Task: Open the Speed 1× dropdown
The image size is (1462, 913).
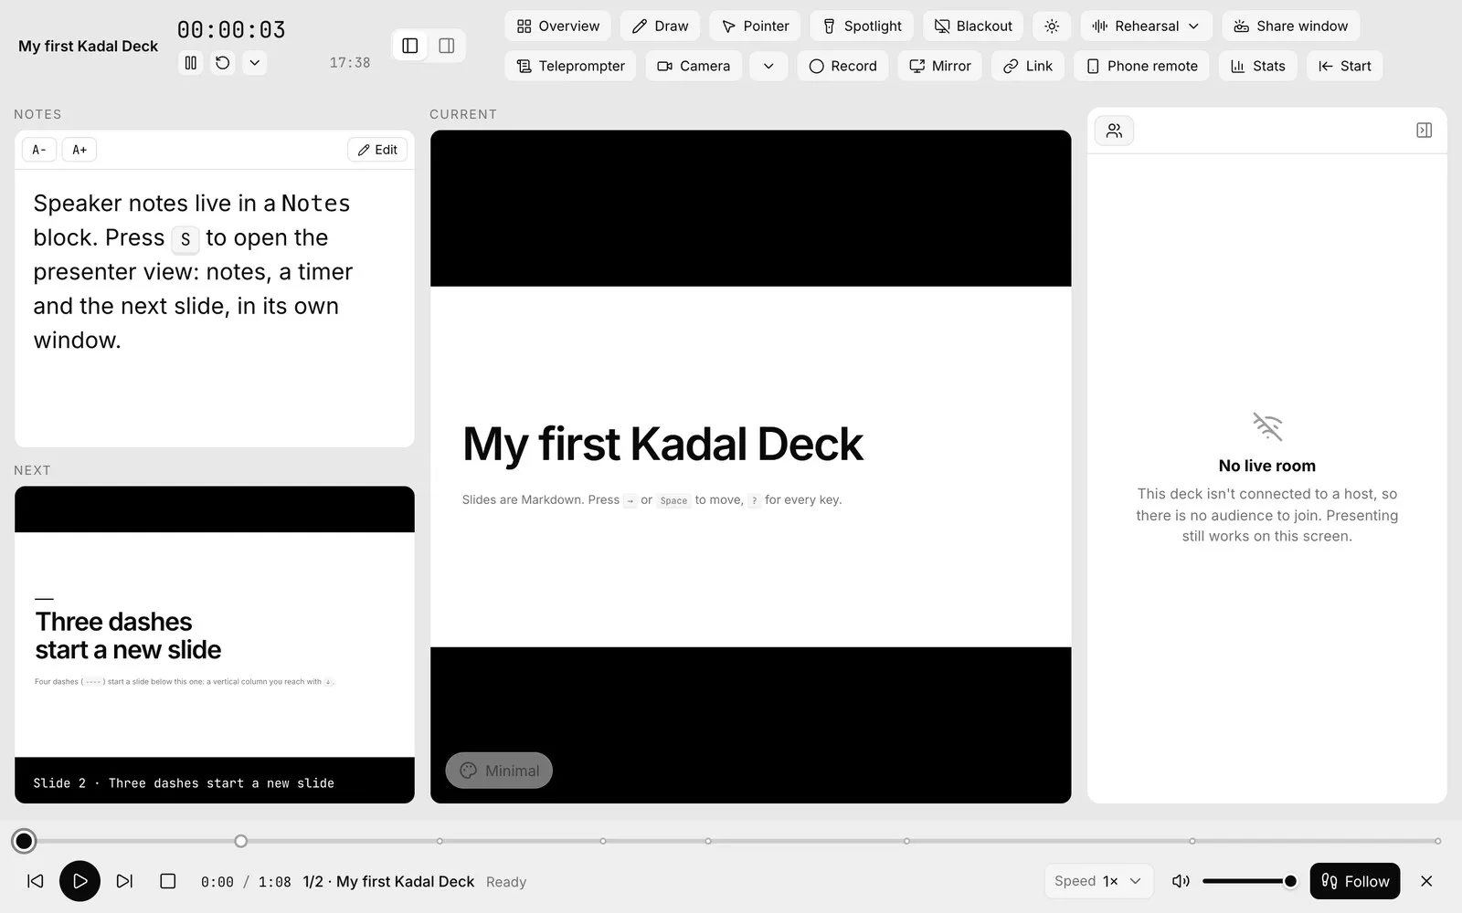Action: 1098,881
